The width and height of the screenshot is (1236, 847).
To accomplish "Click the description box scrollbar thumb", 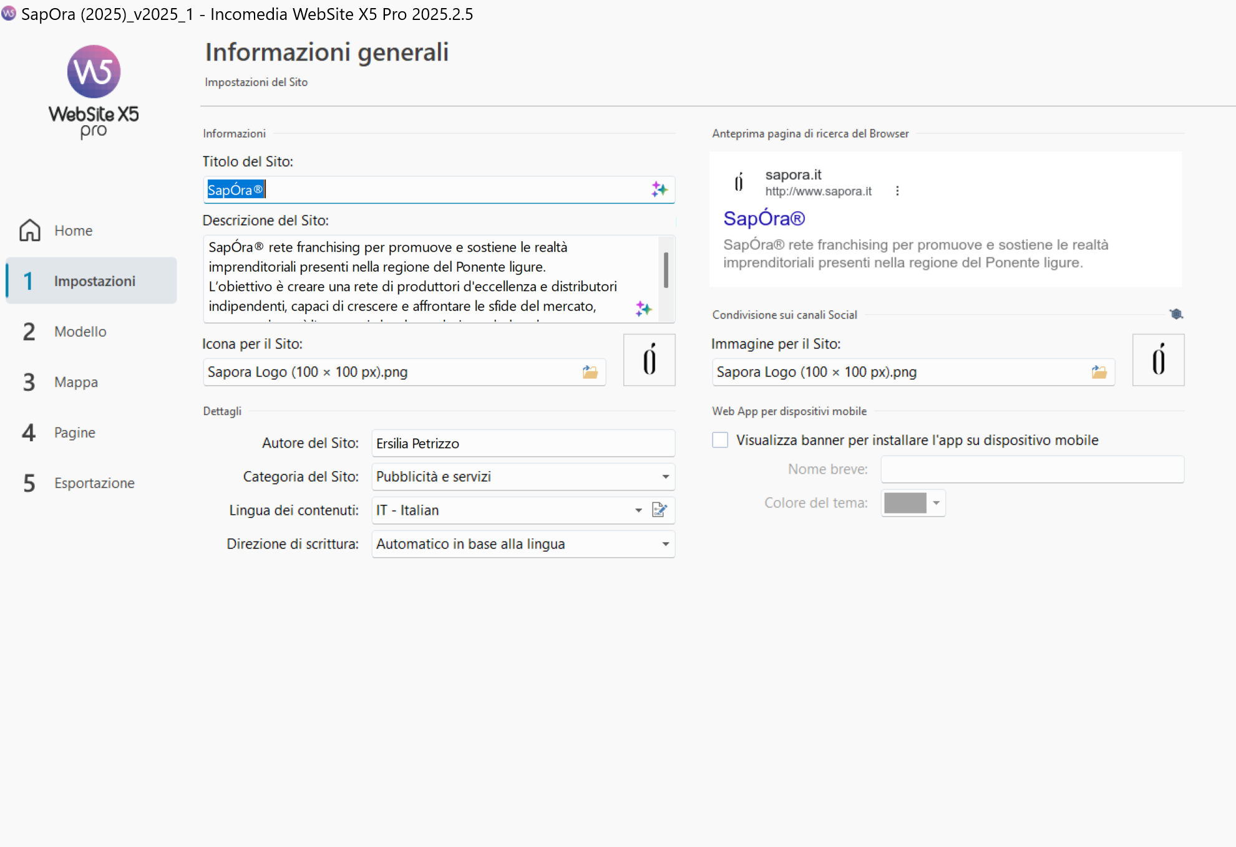I will point(666,270).
